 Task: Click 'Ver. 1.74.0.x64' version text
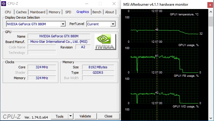[x=36, y=117]
